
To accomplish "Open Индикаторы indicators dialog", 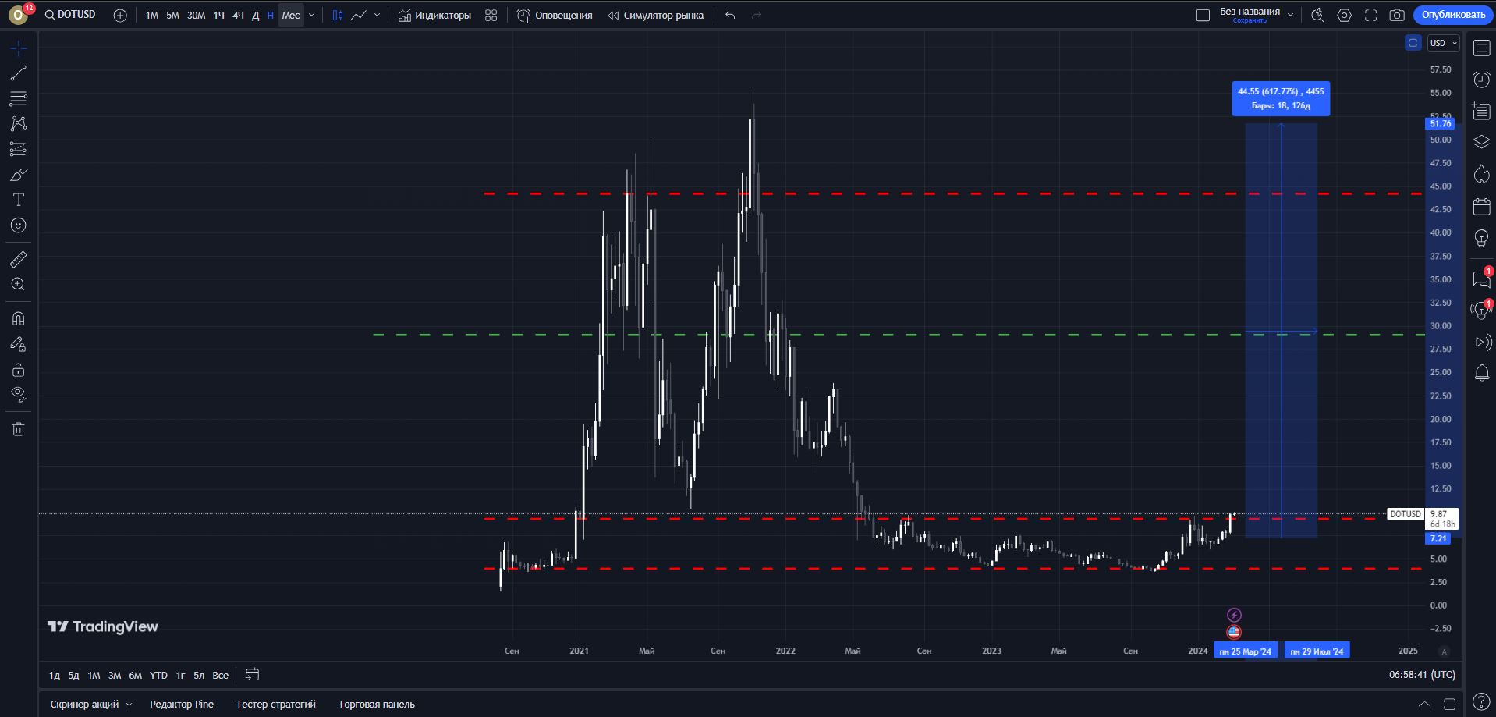I will coord(434,15).
